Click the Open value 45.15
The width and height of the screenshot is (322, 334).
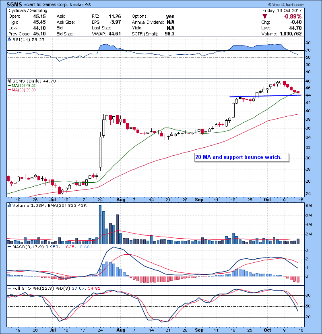click(x=39, y=16)
